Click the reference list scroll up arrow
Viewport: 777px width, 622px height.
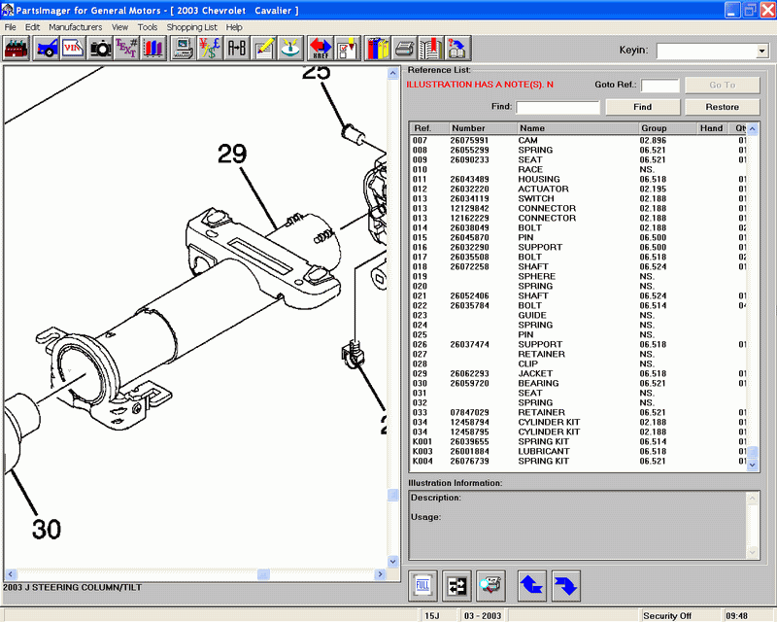(x=752, y=129)
